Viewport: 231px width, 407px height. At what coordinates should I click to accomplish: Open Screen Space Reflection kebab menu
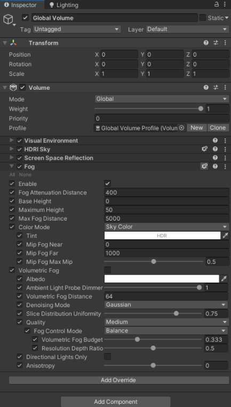pos(225,158)
